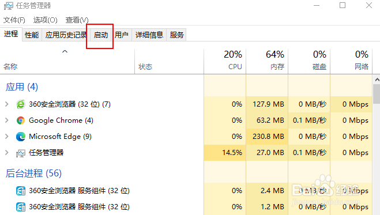The height and width of the screenshot is (215, 380).
Task: Expand the Microsoft Edge (9) process group
Action: click(7, 136)
